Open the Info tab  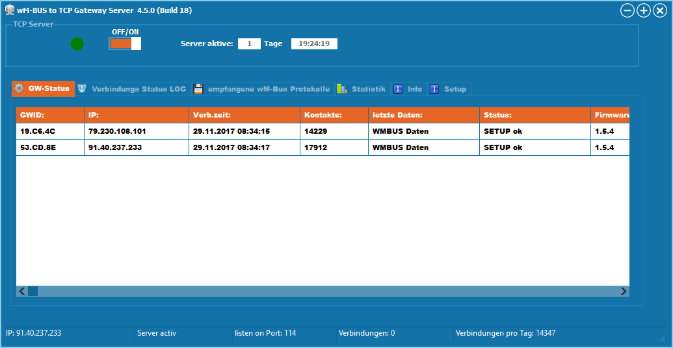click(408, 89)
